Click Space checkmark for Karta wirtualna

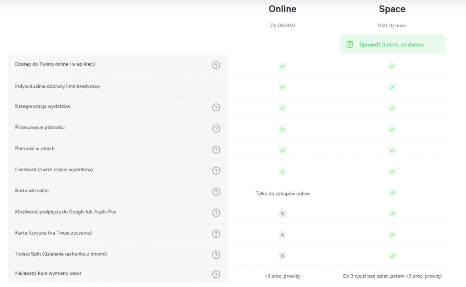pyautogui.click(x=392, y=193)
